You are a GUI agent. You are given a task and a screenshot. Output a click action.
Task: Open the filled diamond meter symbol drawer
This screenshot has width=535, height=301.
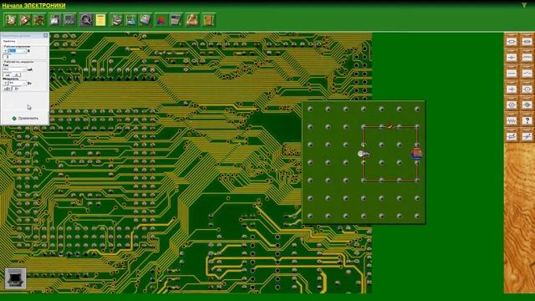527,105
